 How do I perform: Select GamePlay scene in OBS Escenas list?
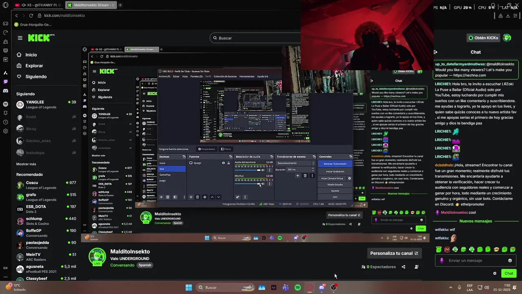coord(172,175)
